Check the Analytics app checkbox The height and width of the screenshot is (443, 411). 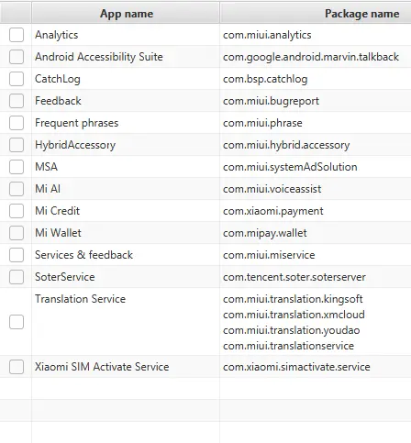(17, 35)
